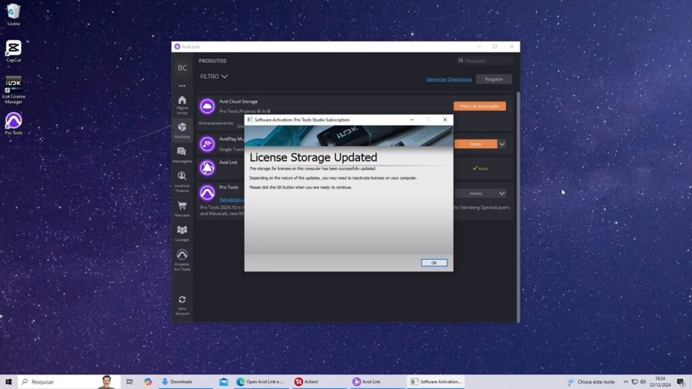Viewport: 692px width, 389px height.
Task: Open the Windows Start menu
Action: (8, 382)
